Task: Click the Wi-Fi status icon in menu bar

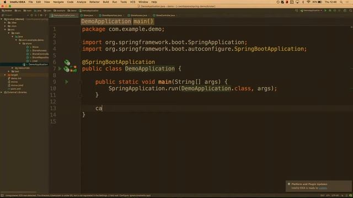Action: [308, 2]
